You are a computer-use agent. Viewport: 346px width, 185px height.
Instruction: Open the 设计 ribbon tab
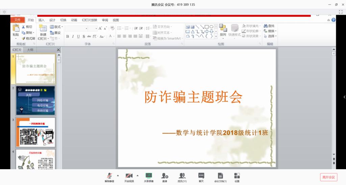click(52, 20)
